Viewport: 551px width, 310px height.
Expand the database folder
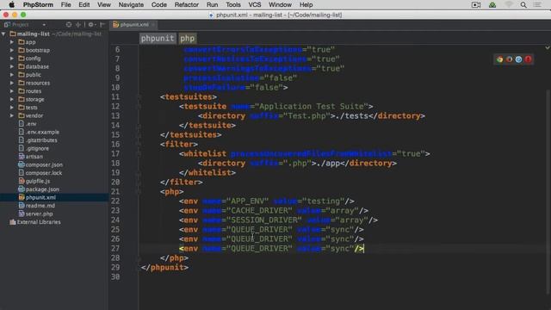click(x=12, y=66)
